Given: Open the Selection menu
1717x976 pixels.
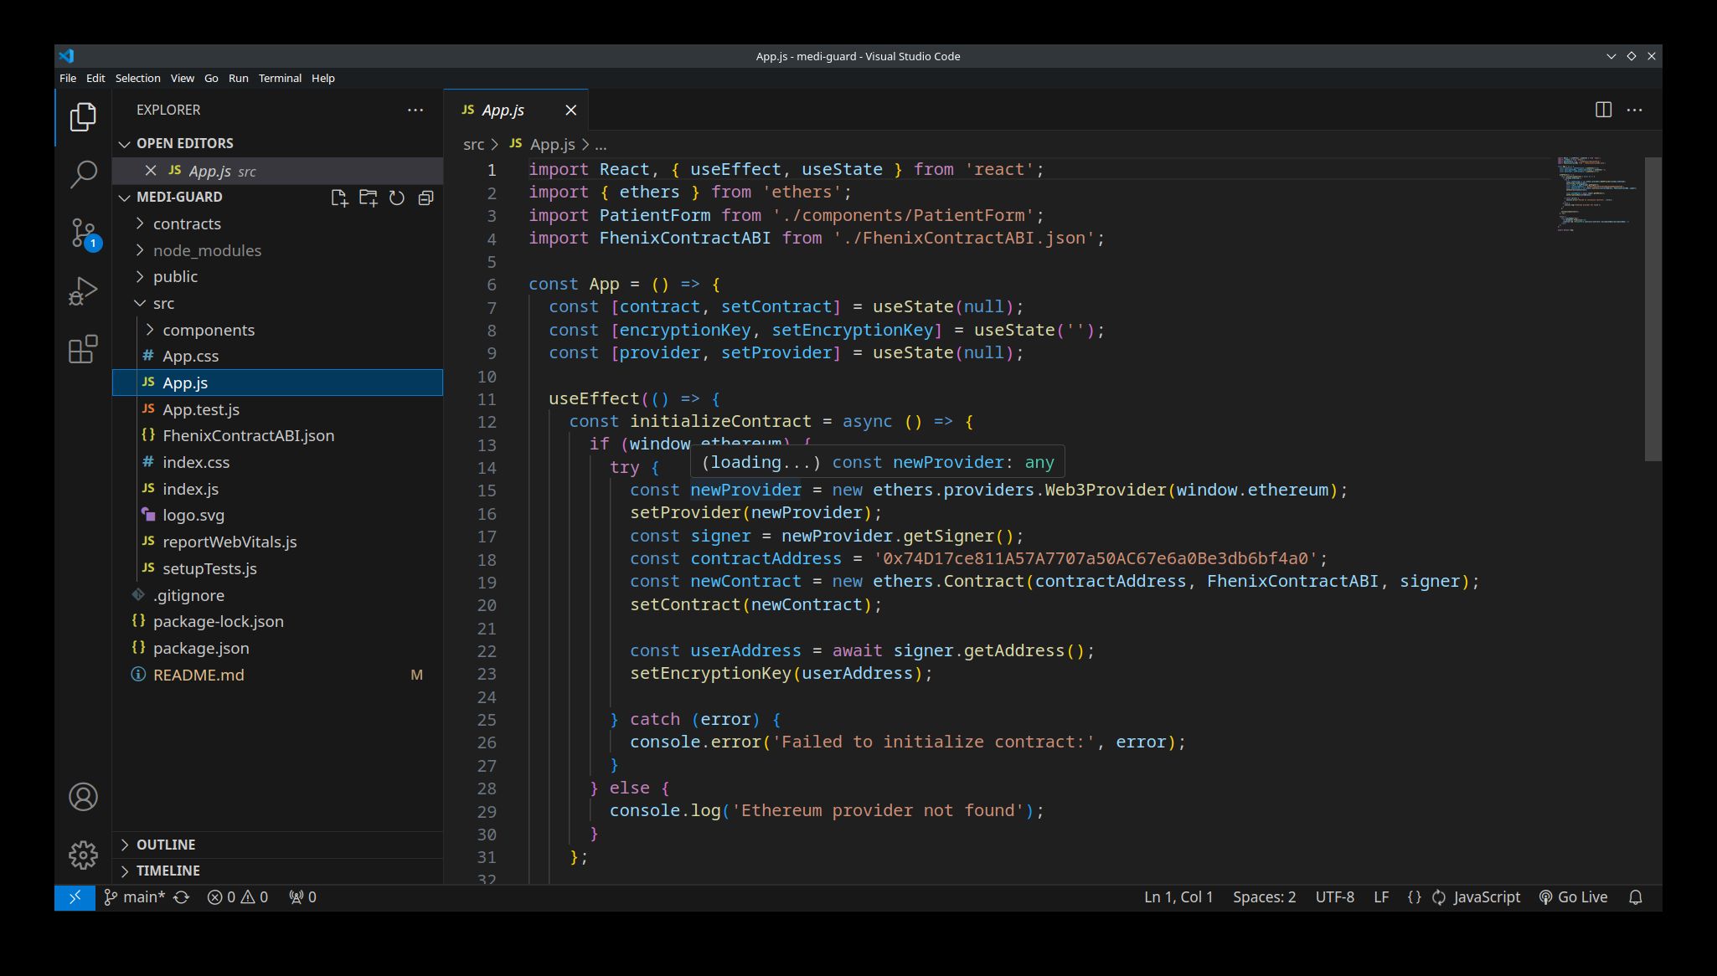Looking at the screenshot, I should (x=137, y=78).
